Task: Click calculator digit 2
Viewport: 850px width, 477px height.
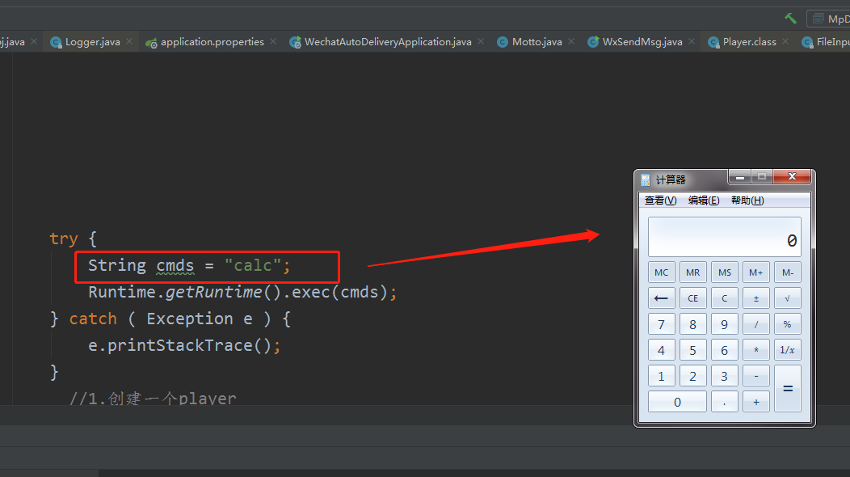Action: click(x=692, y=376)
